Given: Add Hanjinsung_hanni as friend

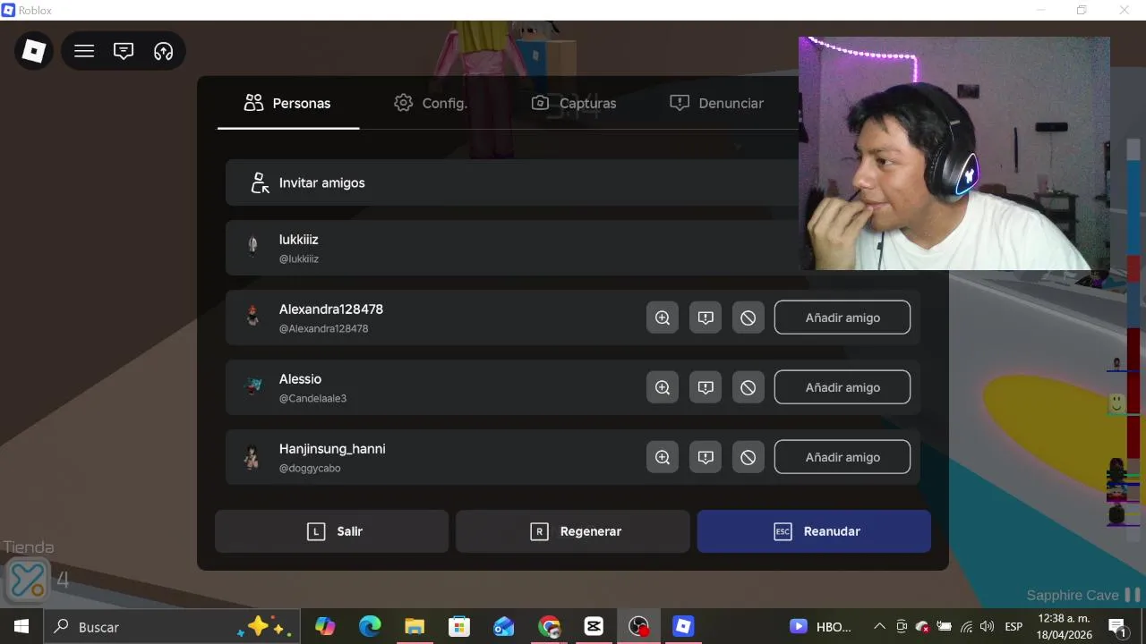Looking at the screenshot, I should (842, 457).
